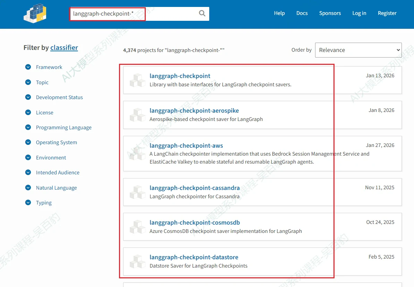Click the Natural Language filter label
The width and height of the screenshot is (414, 287).
56,188
